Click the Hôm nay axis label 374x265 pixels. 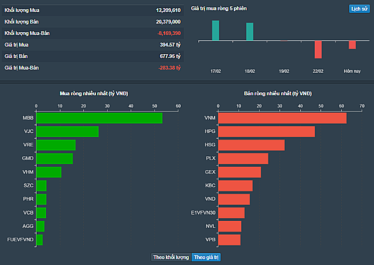click(352, 71)
